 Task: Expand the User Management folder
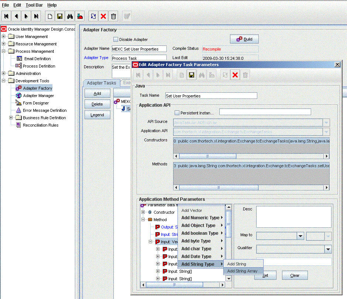pos(4,37)
